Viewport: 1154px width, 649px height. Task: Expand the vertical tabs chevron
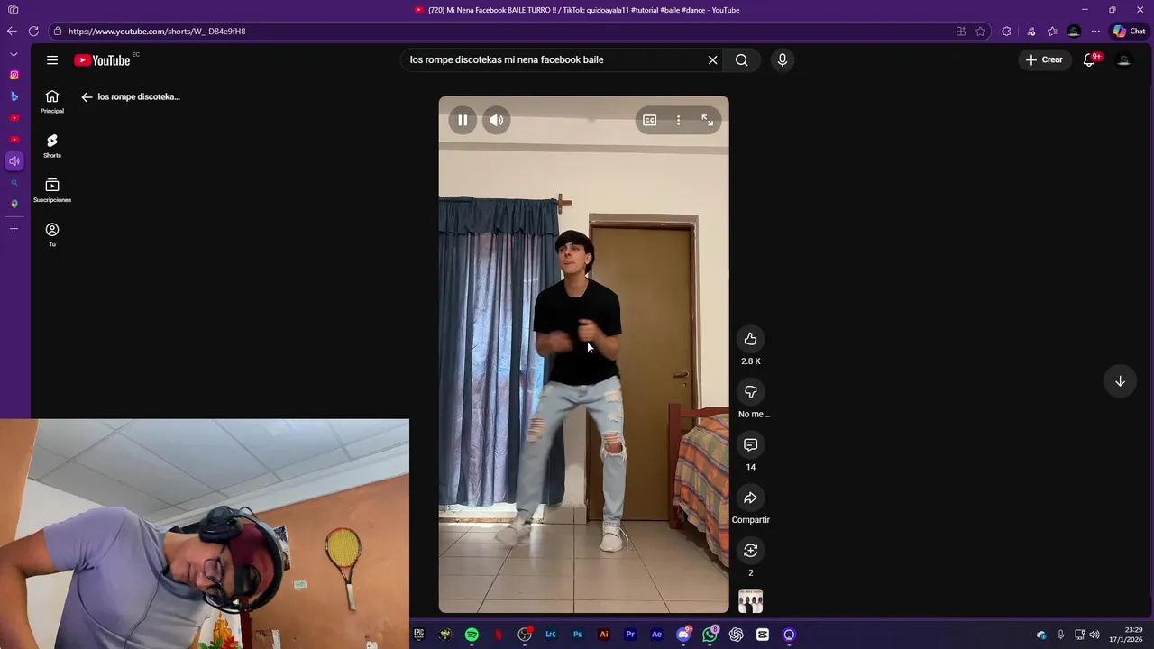tap(14, 54)
